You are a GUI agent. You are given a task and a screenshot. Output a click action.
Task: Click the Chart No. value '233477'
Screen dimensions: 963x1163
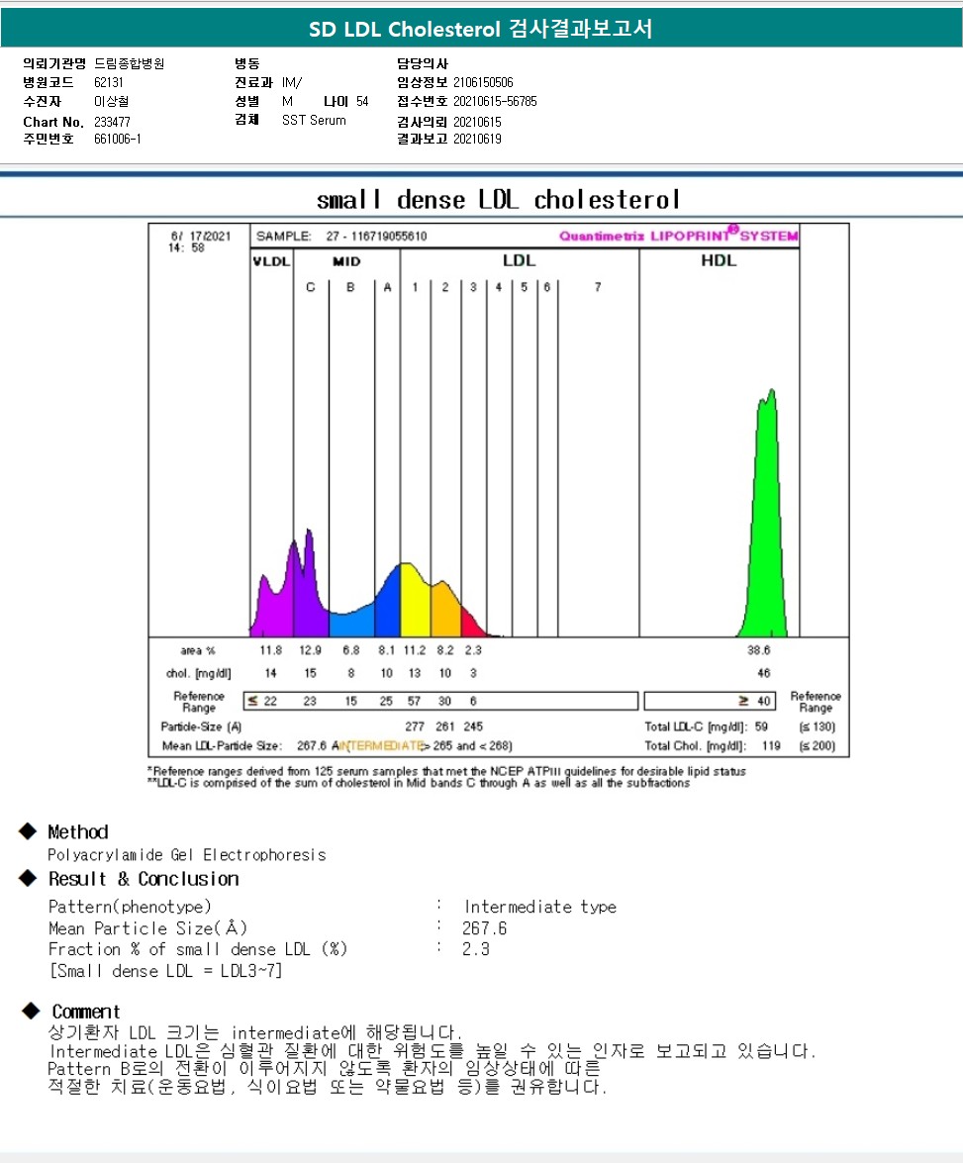pyautogui.click(x=112, y=122)
